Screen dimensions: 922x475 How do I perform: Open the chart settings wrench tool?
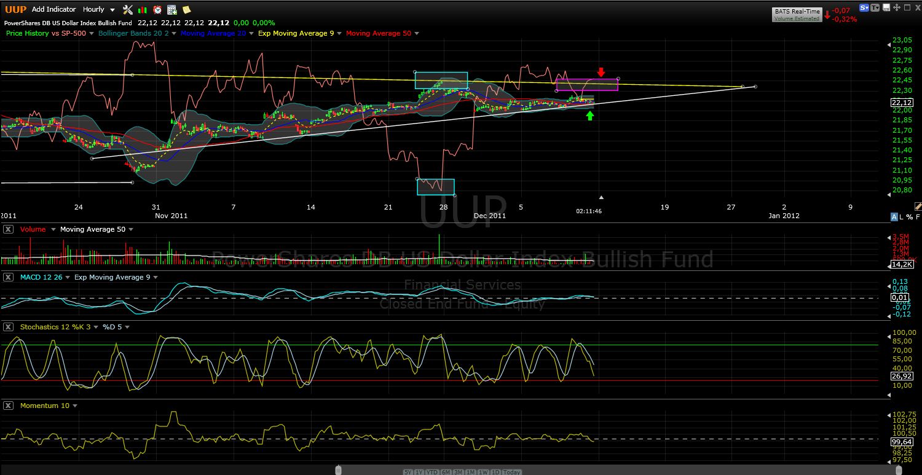[128, 9]
